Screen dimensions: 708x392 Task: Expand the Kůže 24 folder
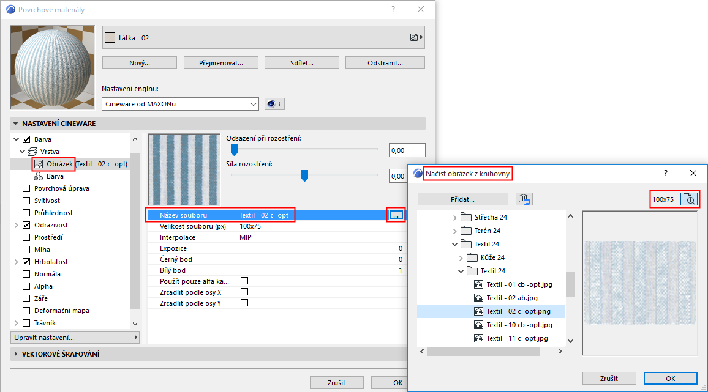coord(461,257)
